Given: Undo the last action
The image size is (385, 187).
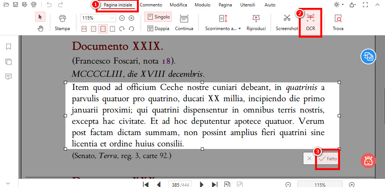Looking at the screenshot, I should tap(49, 5).
